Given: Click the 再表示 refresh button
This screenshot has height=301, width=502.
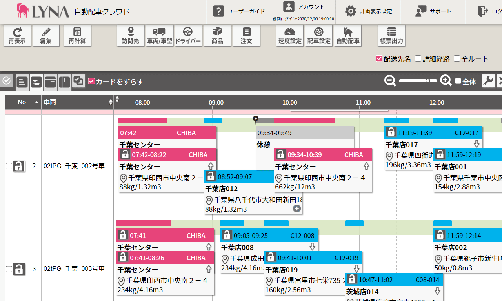Looking at the screenshot, I should coord(17,36).
